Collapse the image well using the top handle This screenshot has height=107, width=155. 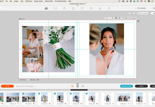(x=78, y=84)
